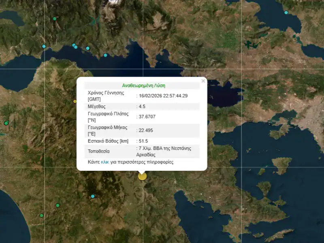The image size is (324, 243).
Task: Click the longitude value 22.495
Action: coord(146,130)
